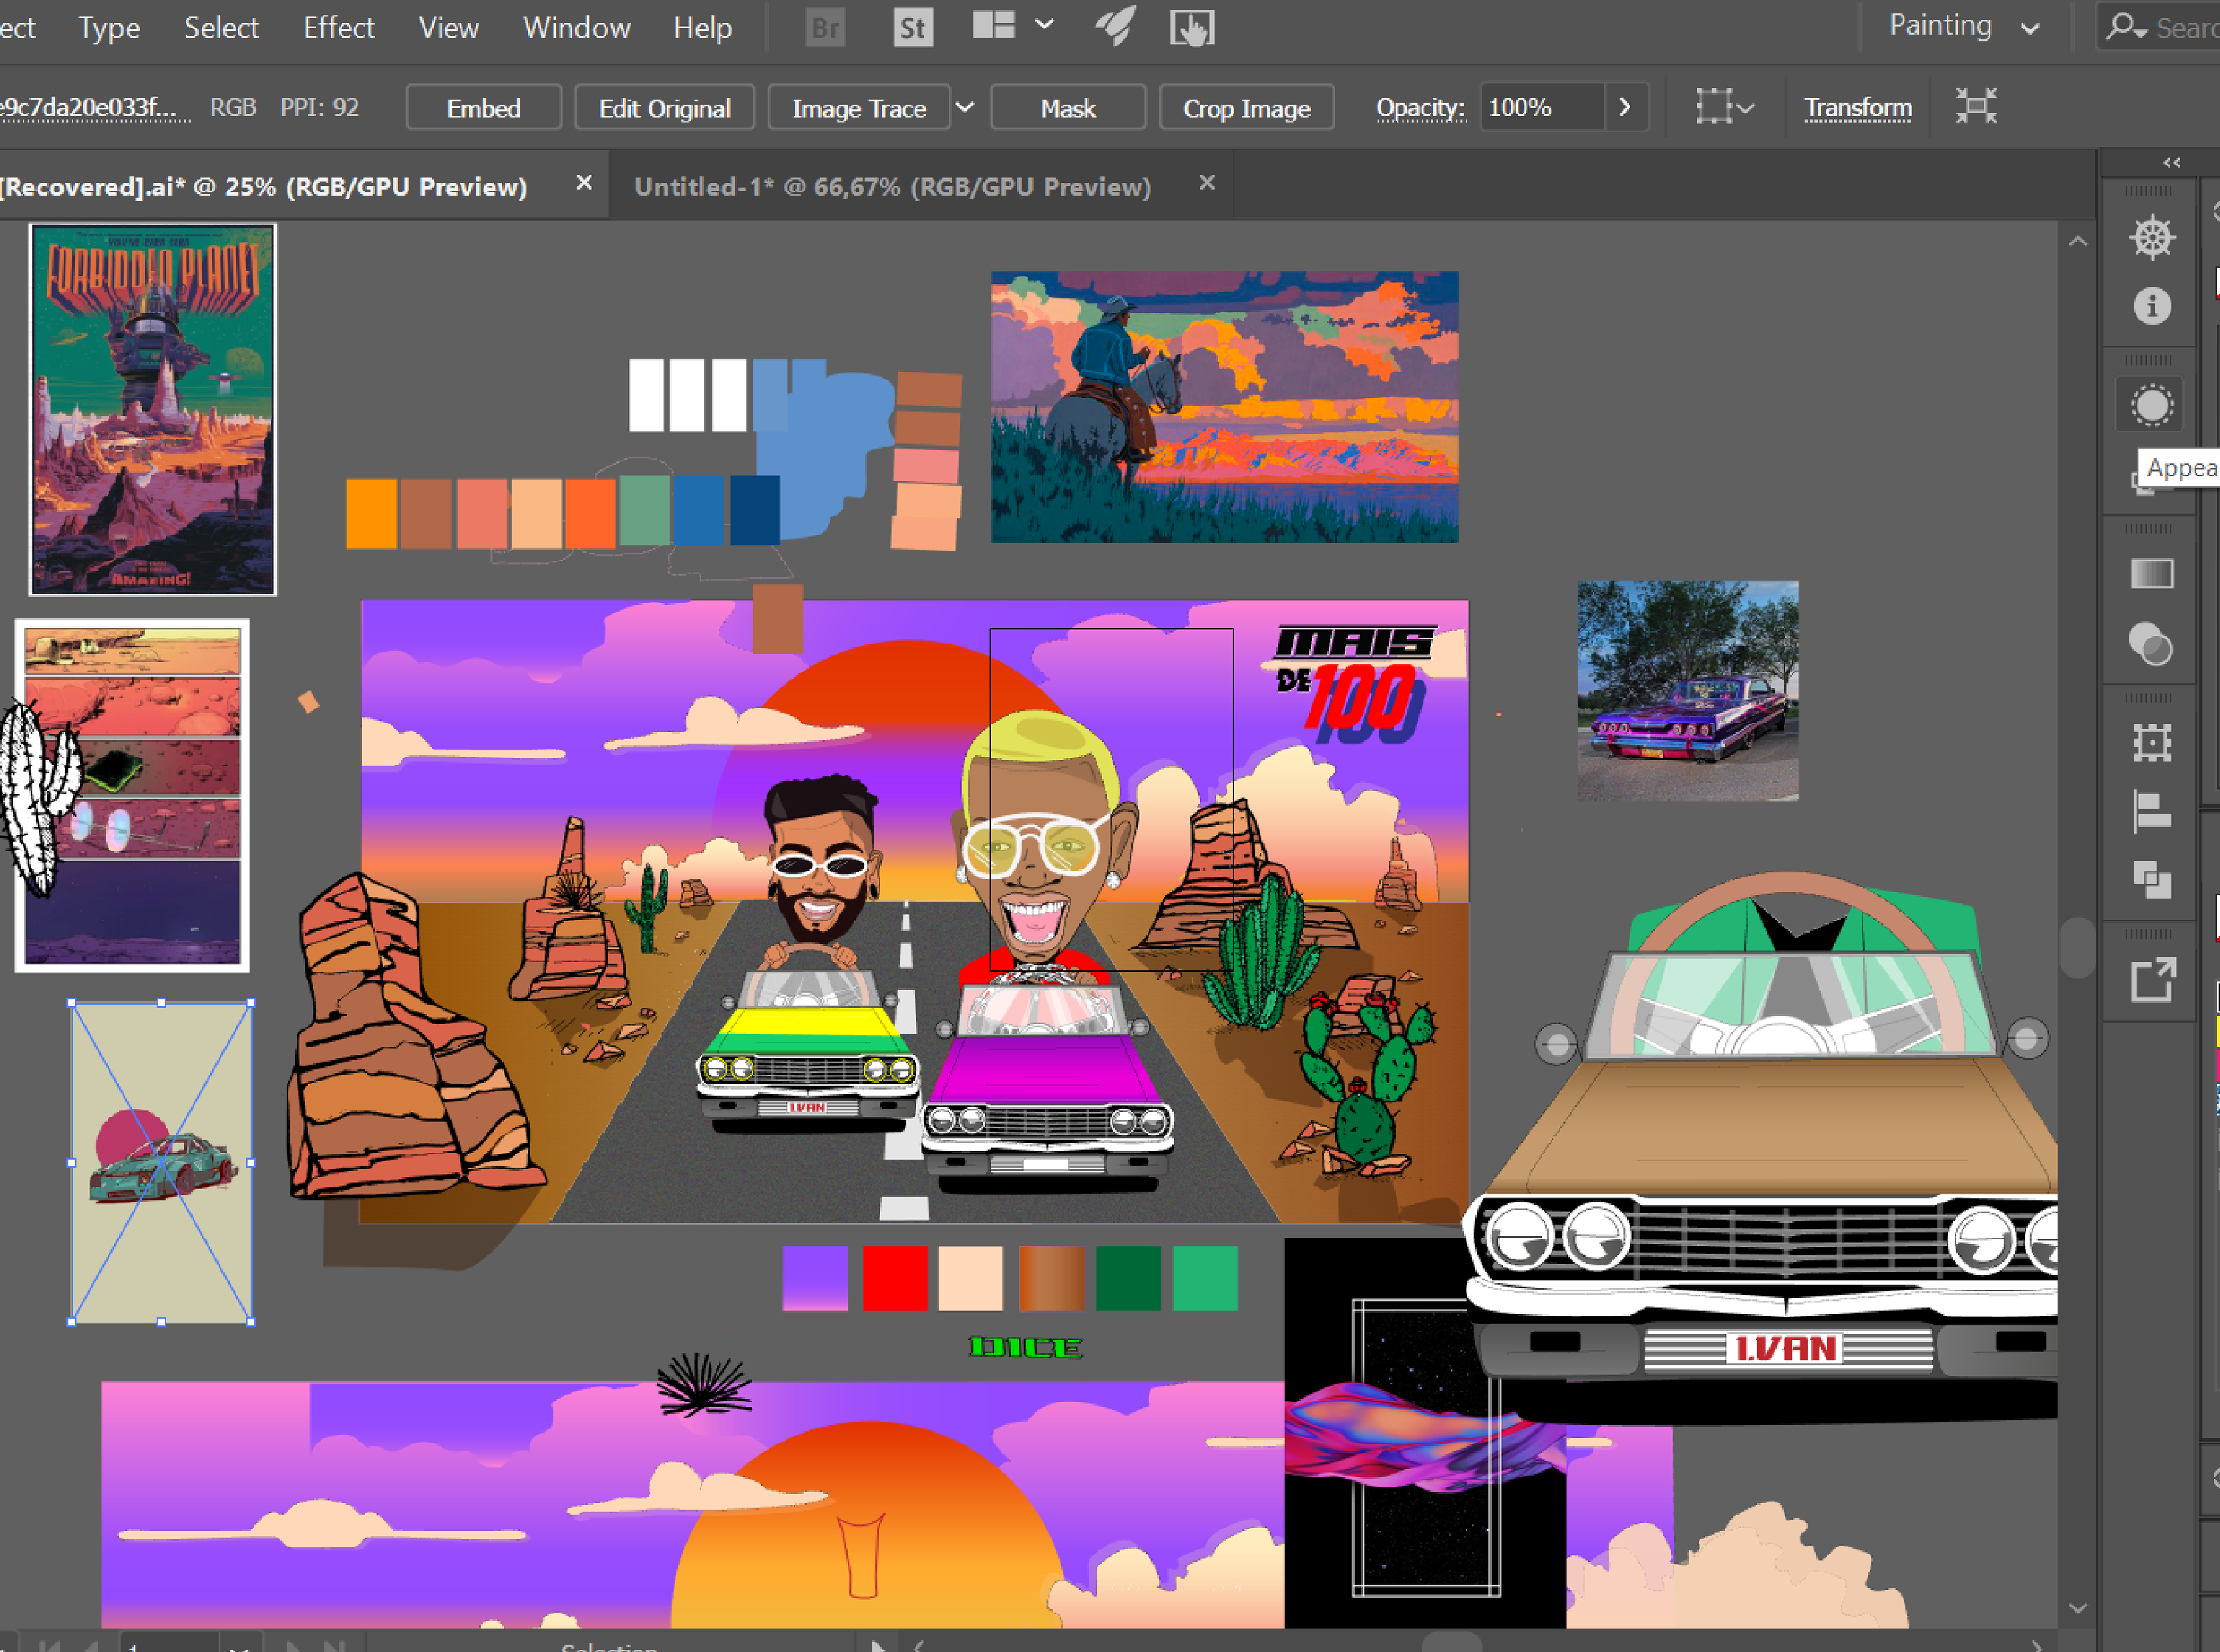Select the teal race car image with handles
Viewport: 2220px width, 1652px height.
[161, 1162]
